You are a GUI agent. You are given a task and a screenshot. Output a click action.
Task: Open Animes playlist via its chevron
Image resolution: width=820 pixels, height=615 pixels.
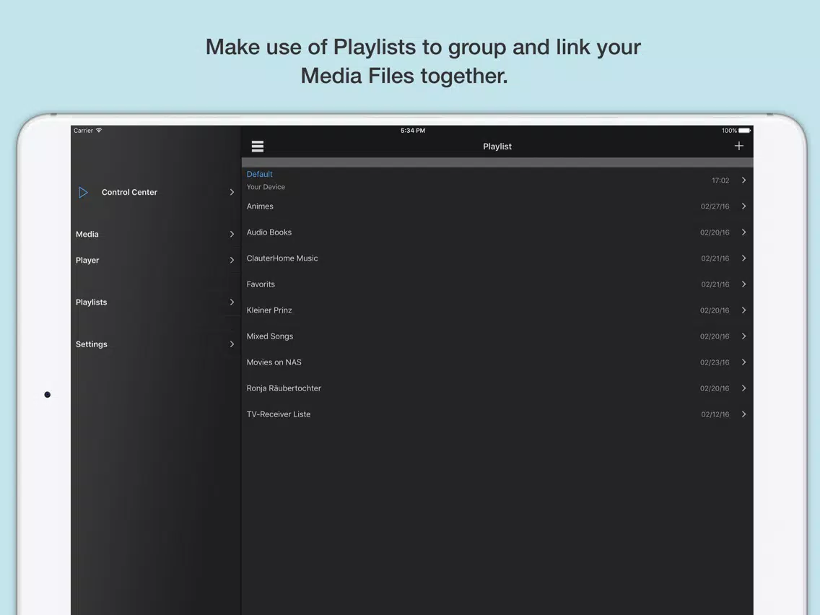coord(743,206)
